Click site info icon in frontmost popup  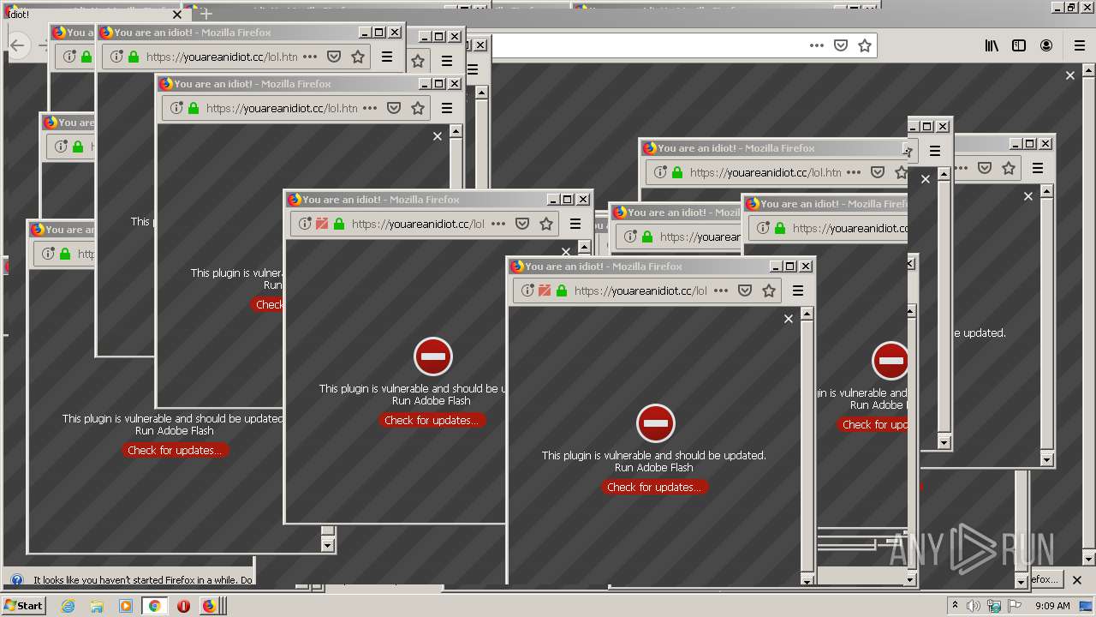(527, 291)
